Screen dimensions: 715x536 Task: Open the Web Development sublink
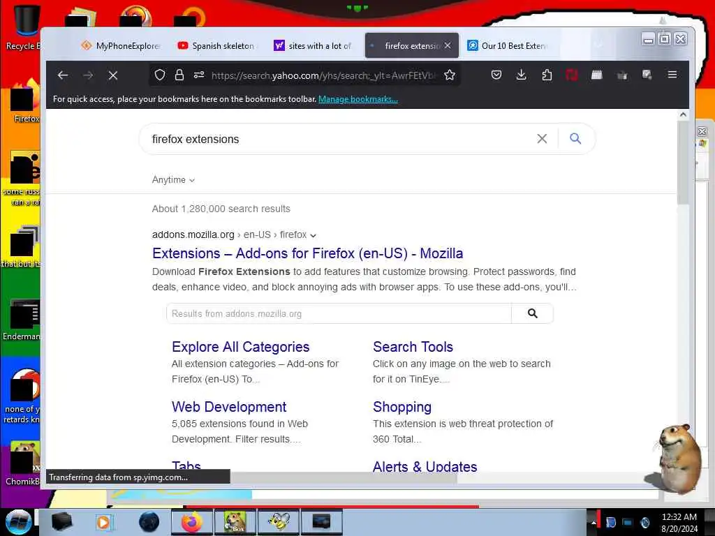(229, 407)
